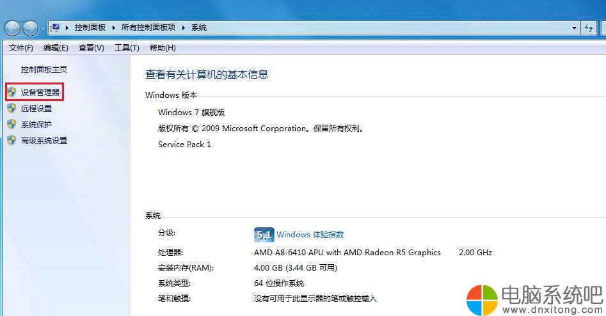The height and width of the screenshot is (316, 606).
Task: Expand the arrow after 控制面板 breadcrumb
Action: (114, 28)
